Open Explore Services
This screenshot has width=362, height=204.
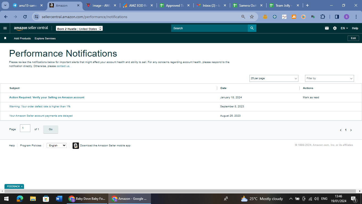point(45,38)
